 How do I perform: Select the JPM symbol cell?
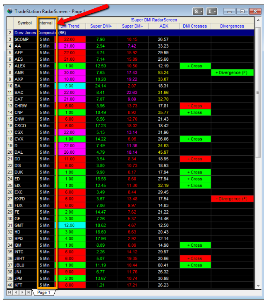pyautogui.click(x=25, y=279)
